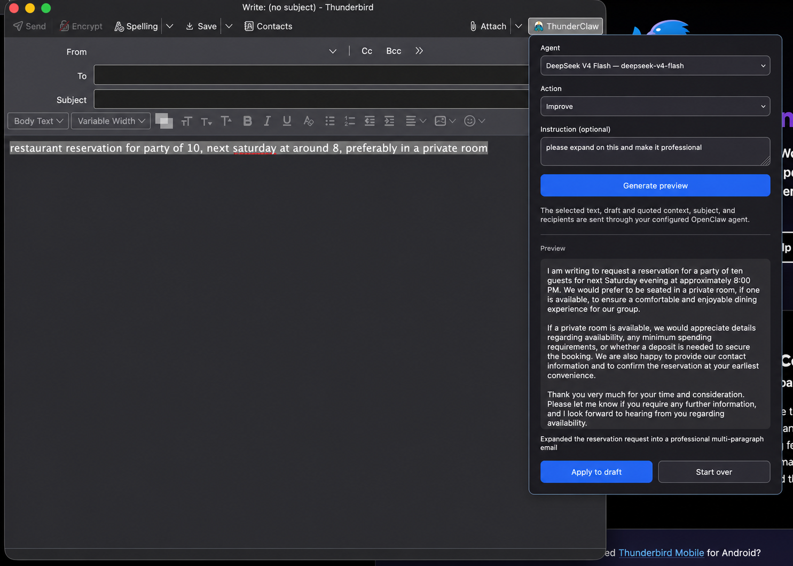Outdent the selected text
This screenshot has height=566, width=793.
coord(370,121)
